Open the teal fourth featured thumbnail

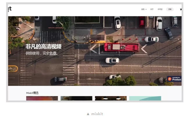coord(145,98)
